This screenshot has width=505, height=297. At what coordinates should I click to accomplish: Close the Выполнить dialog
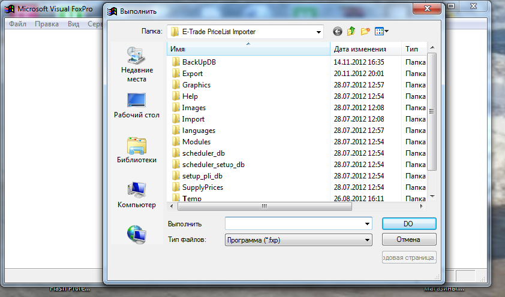[427, 8]
